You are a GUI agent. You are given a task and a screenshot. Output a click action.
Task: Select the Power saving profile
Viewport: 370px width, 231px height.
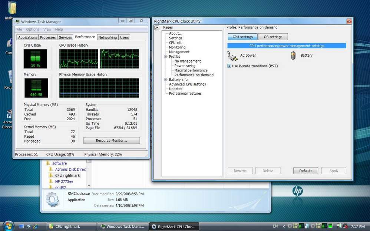185,66
